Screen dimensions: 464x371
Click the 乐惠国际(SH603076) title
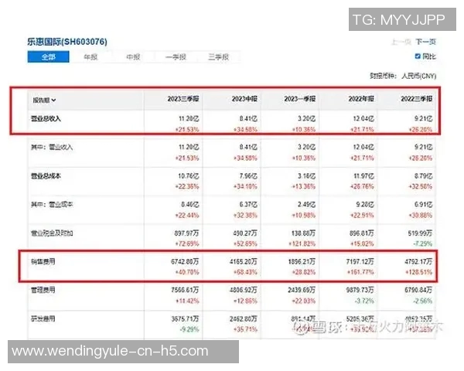(x=67, y=42)
